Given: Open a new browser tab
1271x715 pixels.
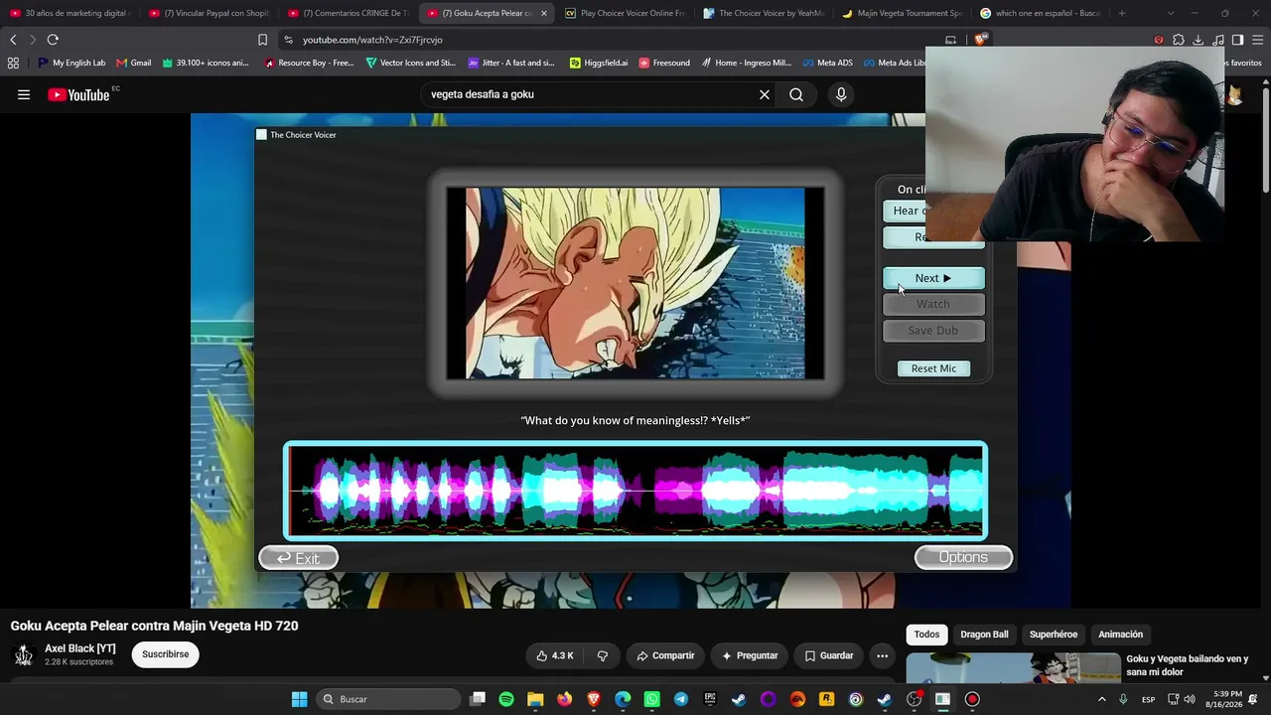Looking at the screenshot, I should [1121, 13].
